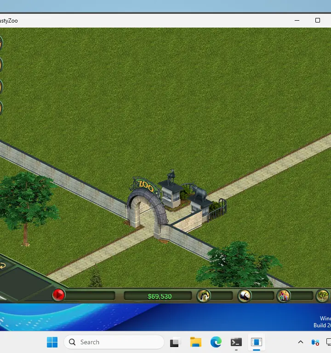Click the dark minimap panel
The width and height of the screenshot is (331, 353).
tap(22, 284)
